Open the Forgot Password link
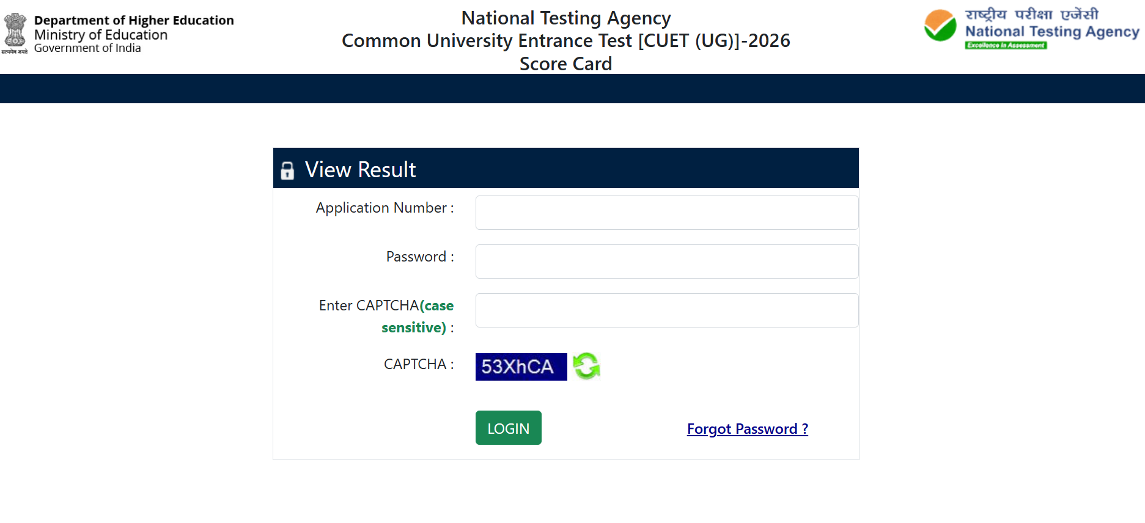 point(748,429)
